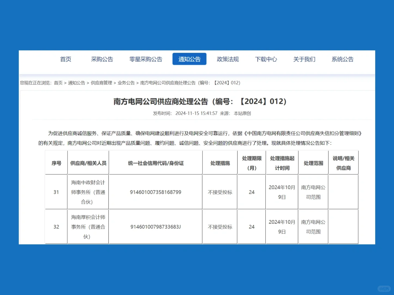Screen dimensions: 394x295
Task: Click 南方电网公司范围 in row 31
Action: coord(313,192)
